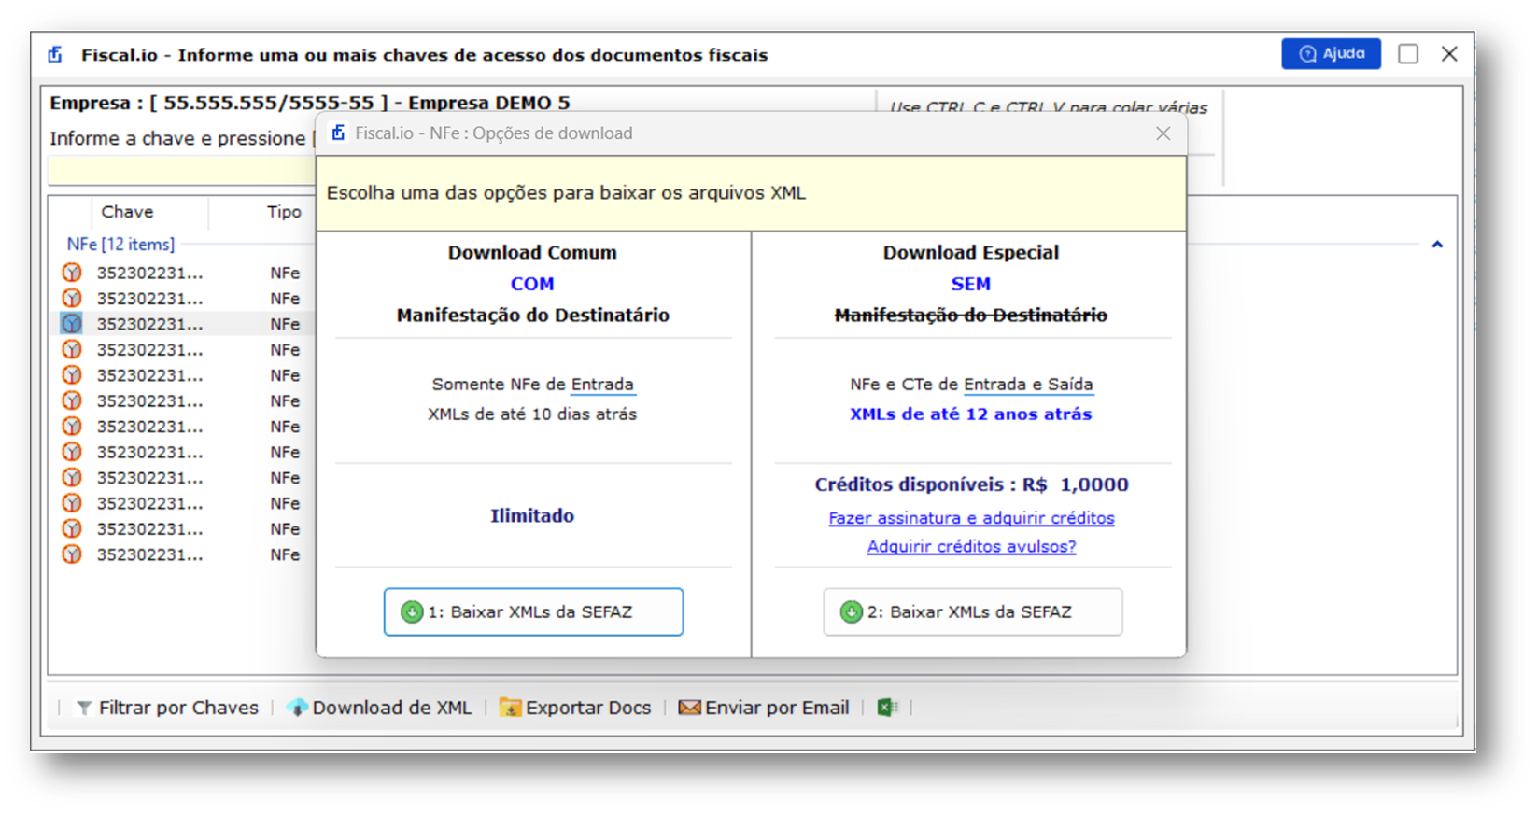This screenshot has height=814, width=1537.
Task: Open Fazer assinatura e adquirir créditos link
Action: [x=971, y=518]
